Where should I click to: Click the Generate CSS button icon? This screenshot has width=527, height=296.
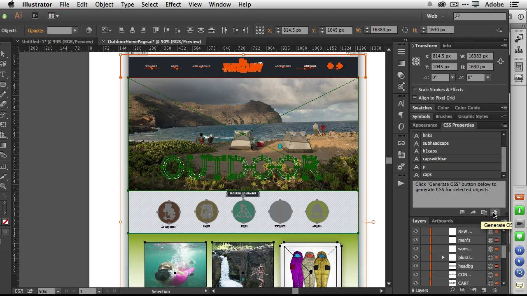(495, 213)
